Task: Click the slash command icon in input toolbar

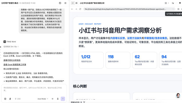Action: click(x=5, y=99)
